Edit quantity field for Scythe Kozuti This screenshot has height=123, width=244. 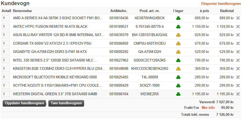pos(6,86)
